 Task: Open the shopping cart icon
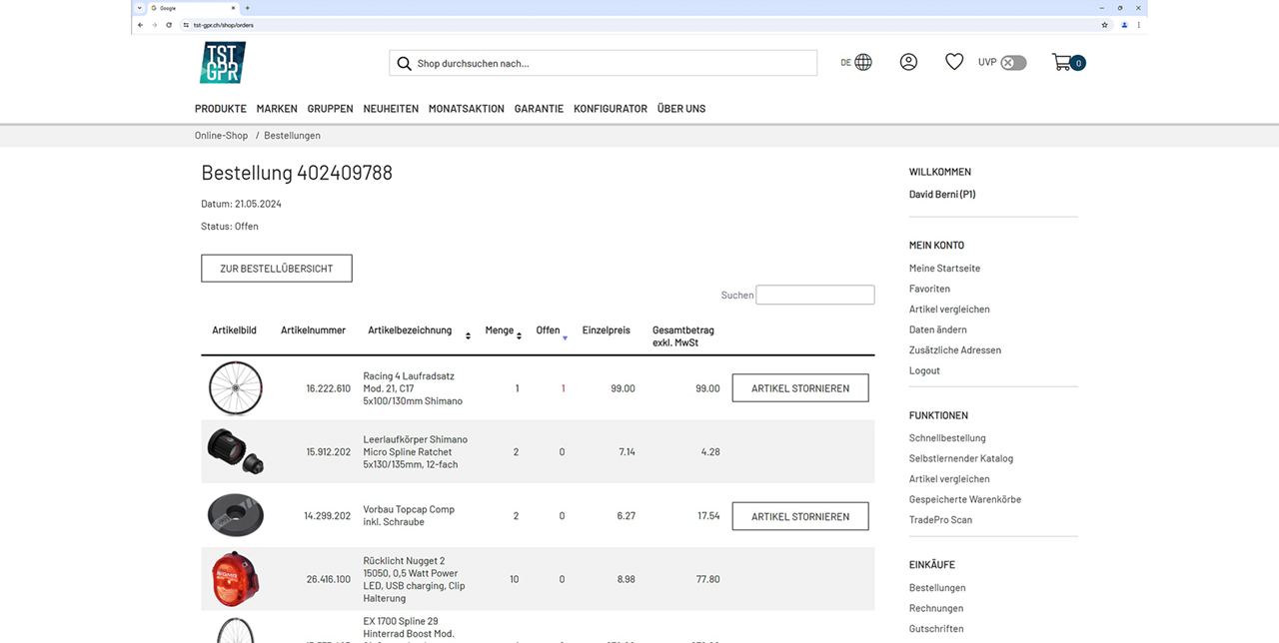(x=1062, y=62)
